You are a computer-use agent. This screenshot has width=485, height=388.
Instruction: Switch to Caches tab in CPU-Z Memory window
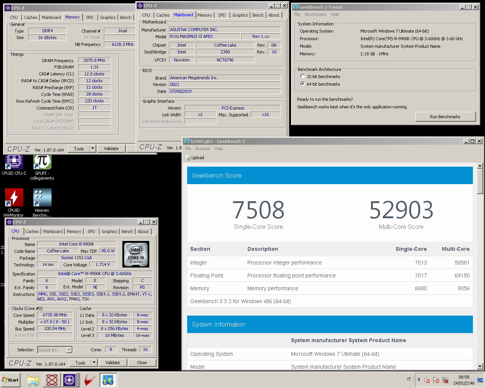(x=31, y=17)
